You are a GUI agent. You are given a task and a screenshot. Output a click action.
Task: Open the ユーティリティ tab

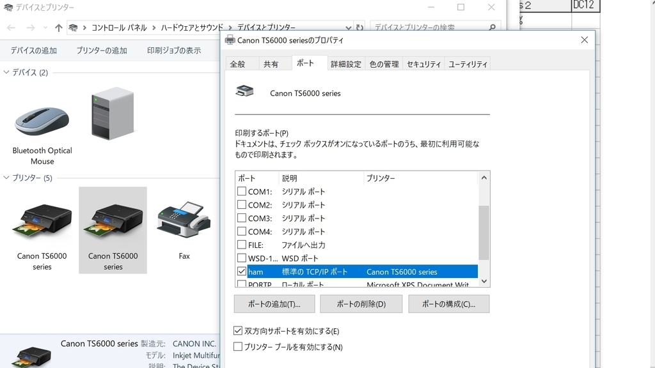[468, 65]
